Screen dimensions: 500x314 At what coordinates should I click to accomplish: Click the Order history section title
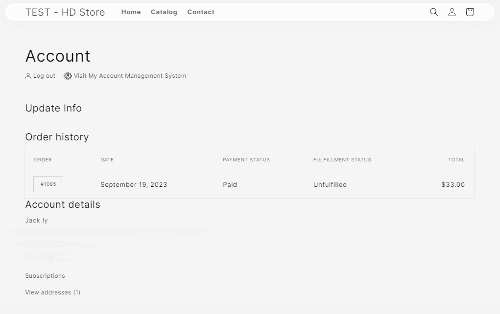click(x=57, y=137)
